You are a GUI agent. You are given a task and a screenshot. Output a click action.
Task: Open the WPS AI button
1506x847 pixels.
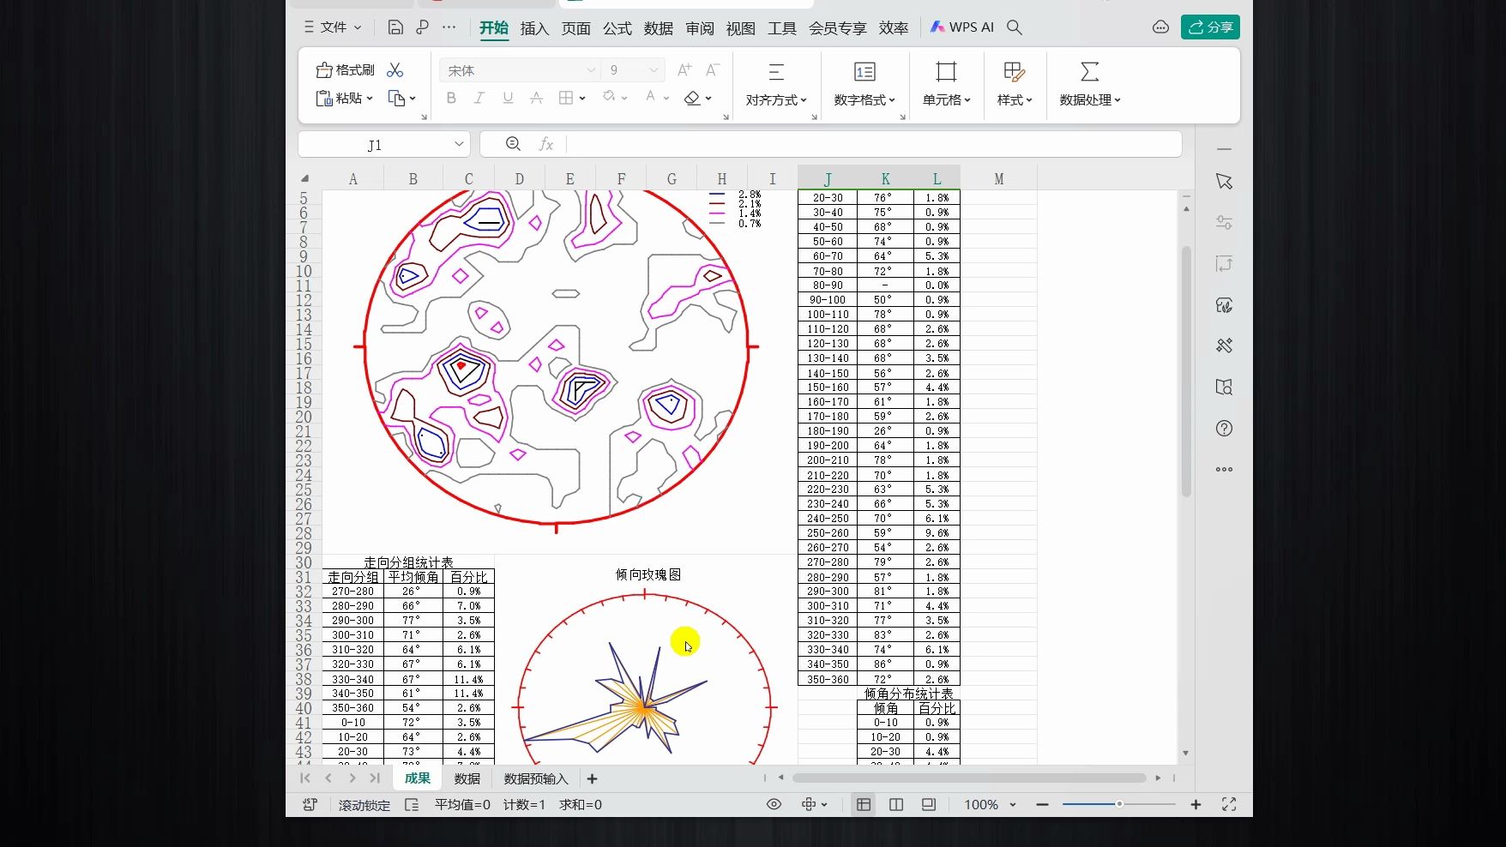pyautogui.click(x=962, y=27)
